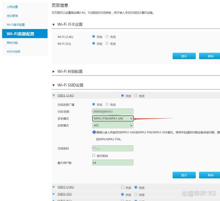Open the MESH组网 sidebar menu

tap(13, 51)
